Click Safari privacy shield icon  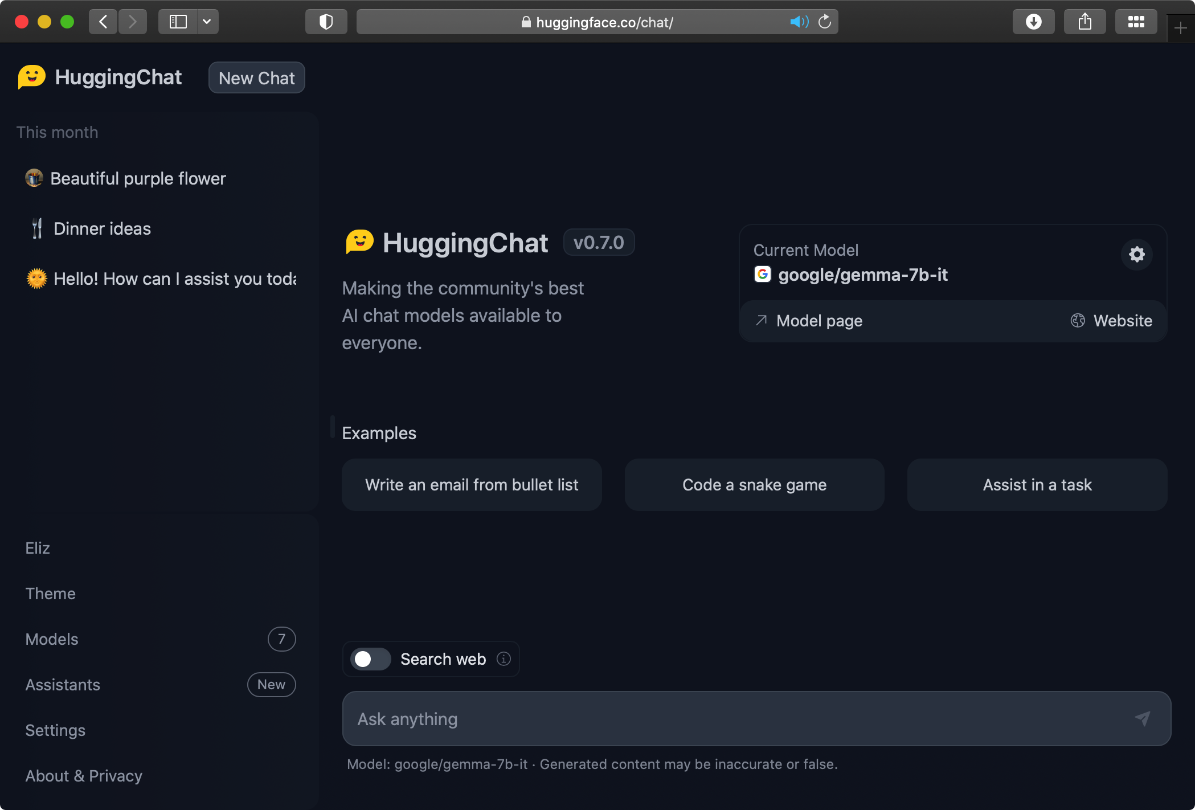[x=326, y=22]
